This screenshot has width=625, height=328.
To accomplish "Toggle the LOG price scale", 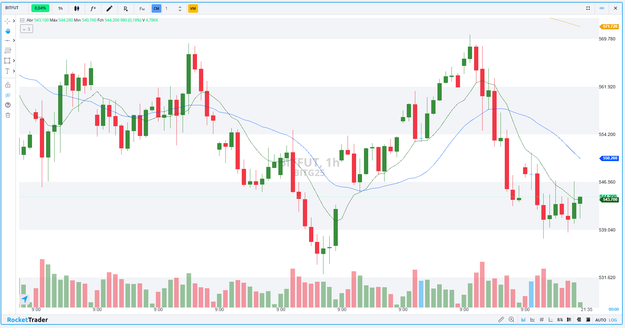I will pyautogui.click(x=613, y=320).
